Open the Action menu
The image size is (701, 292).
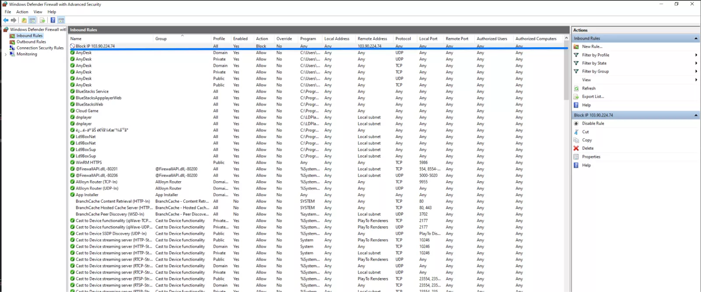point(22,12)
